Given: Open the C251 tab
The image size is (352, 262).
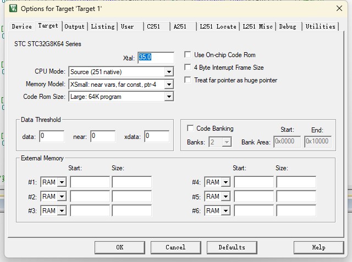Looking at the screenshot, I should pos(156,26).
